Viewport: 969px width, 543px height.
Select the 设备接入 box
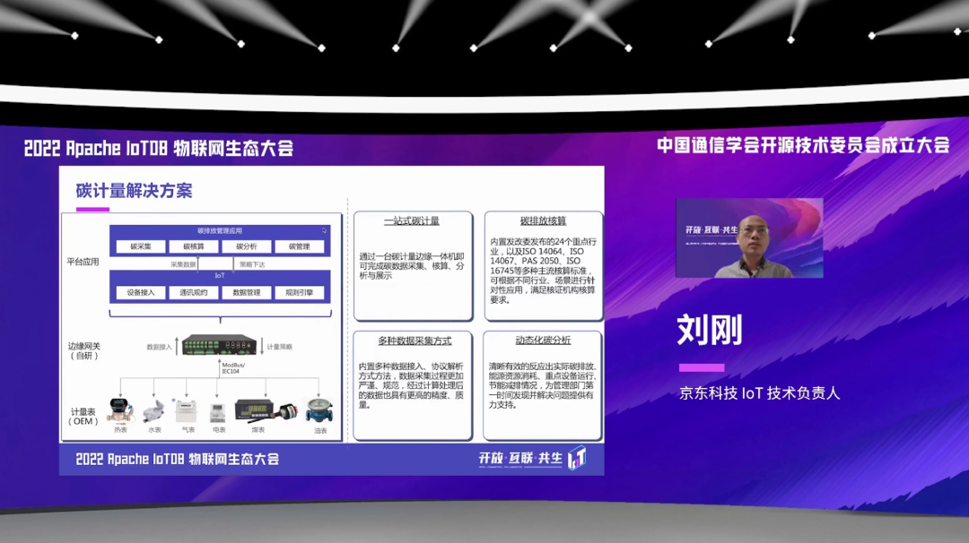pos(141,292)
